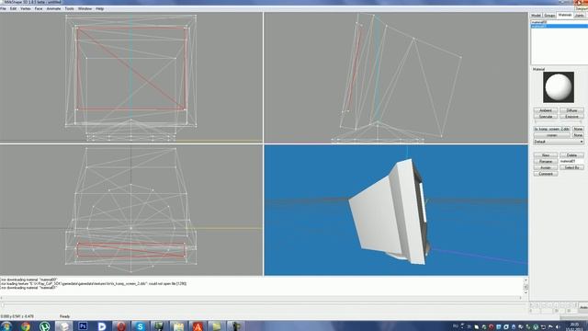Switch to the Groups tab
This screenshot has height=331, width=588.
(549, 16)
